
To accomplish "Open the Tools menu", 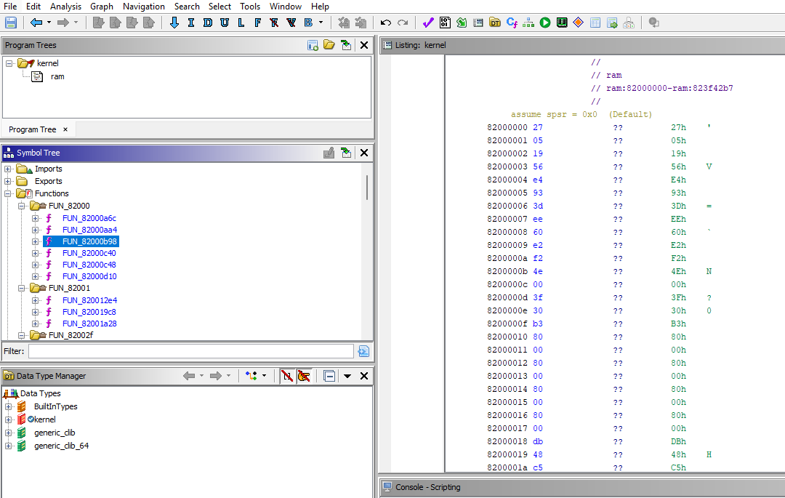I will 250,7.
